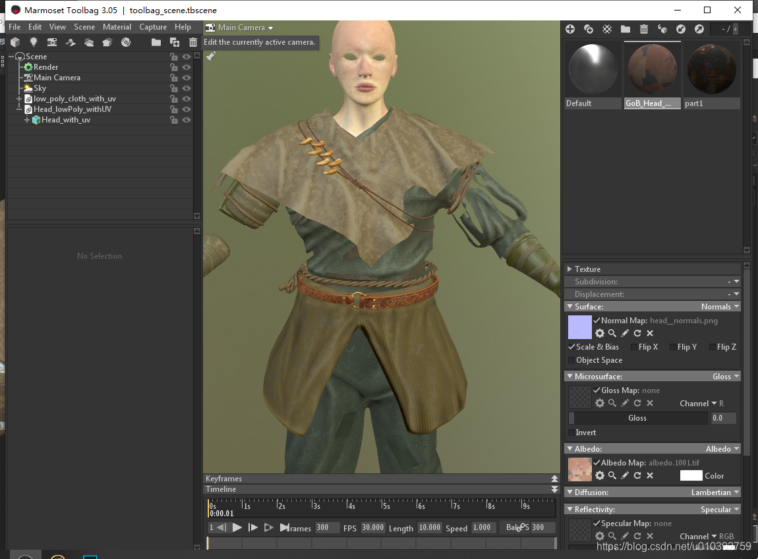Enable the Flip Z checkbox
758x559 pixels.
pos(713,346)
